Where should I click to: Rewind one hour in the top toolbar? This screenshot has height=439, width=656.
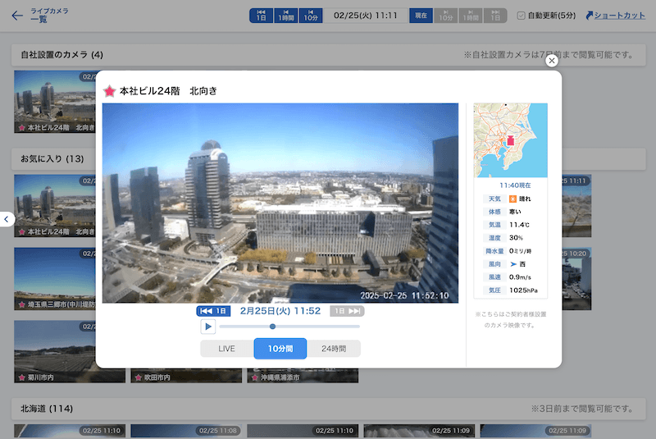[x=285, y=16]
